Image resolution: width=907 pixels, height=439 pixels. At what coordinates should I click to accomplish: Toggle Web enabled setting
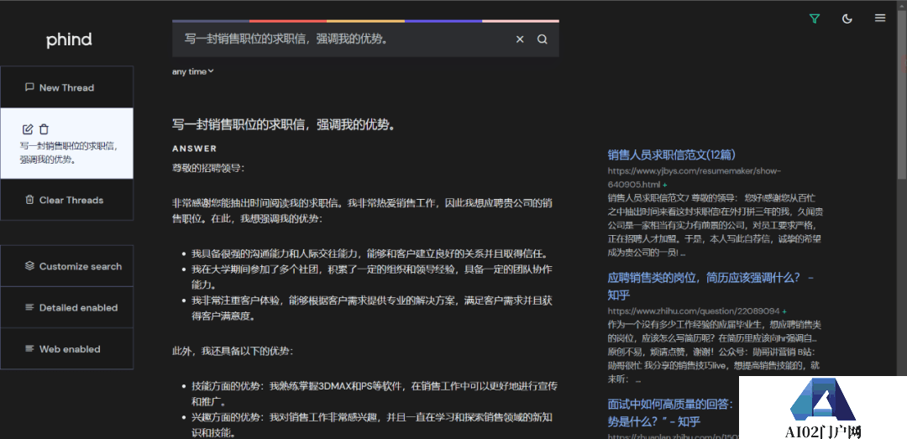pyautogui.click(x=67, y=349)
